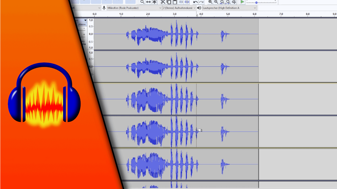The width and height of the screenshot is (337, 189).
Task: Open the Mikrofon (Rode Podcaster) dropdown
Action: [134, 8]
